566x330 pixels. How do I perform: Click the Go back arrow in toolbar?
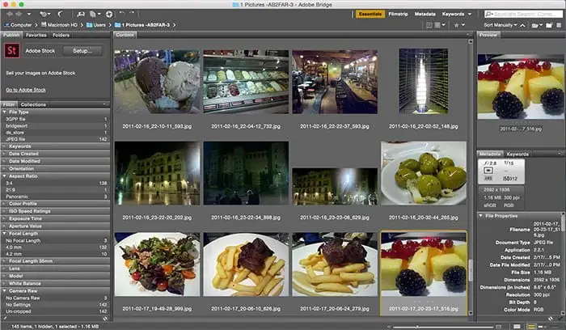(x=7, y=14)
